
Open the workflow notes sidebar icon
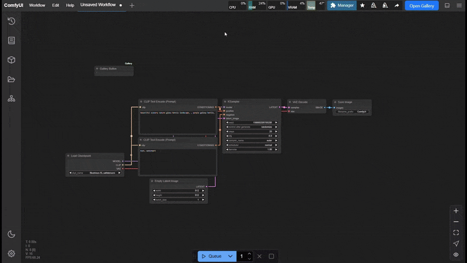pyautogui.click(x=11, y=40)
